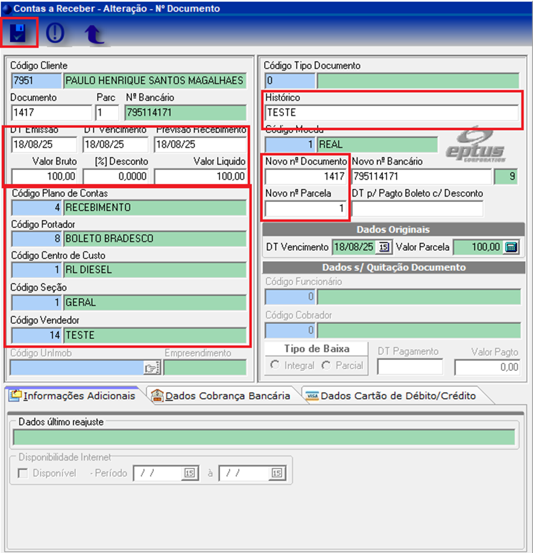Click the Histórico field containing TESTE
The image size is (533, 553).
pyautogui.click(x=391, y=113)
